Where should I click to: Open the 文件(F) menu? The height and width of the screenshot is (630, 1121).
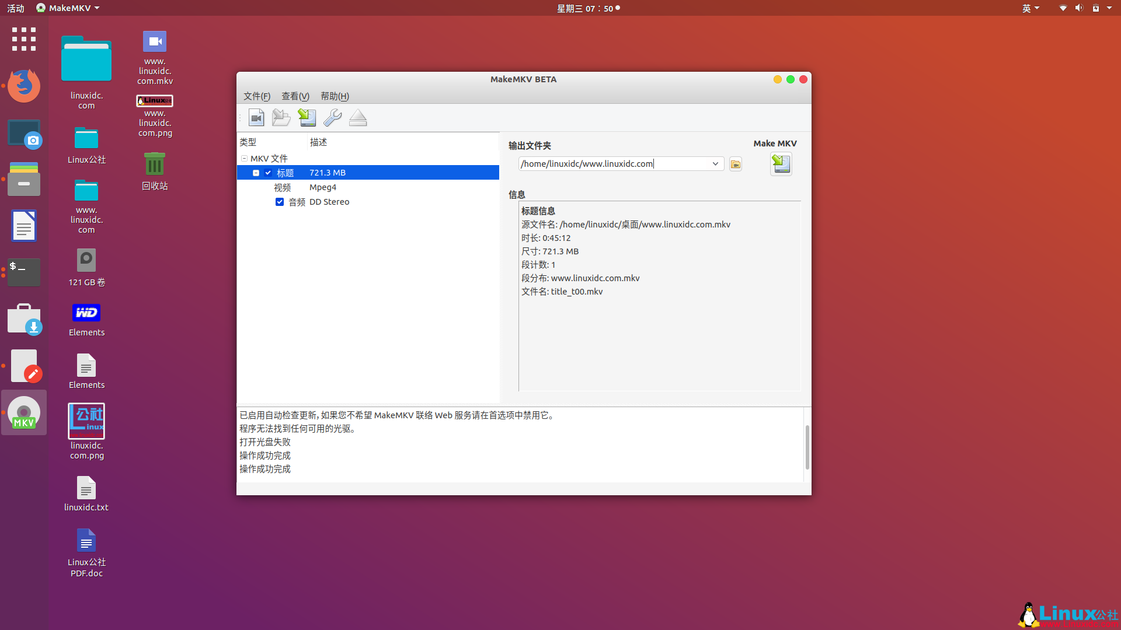[256, 96]
